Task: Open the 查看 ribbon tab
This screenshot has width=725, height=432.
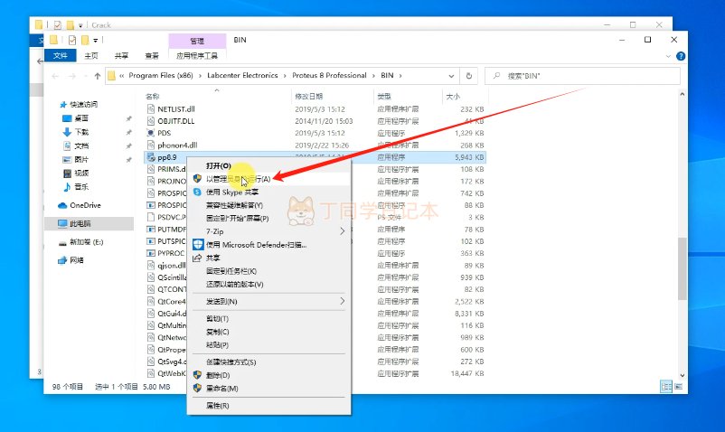Action: tap(152, 56)
